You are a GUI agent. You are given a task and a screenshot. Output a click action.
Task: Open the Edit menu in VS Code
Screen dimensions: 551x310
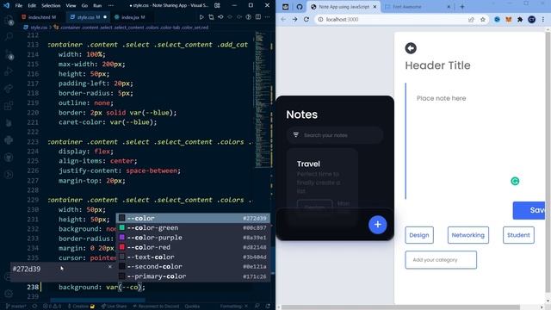pyautogui.click(x=32, y=6)
